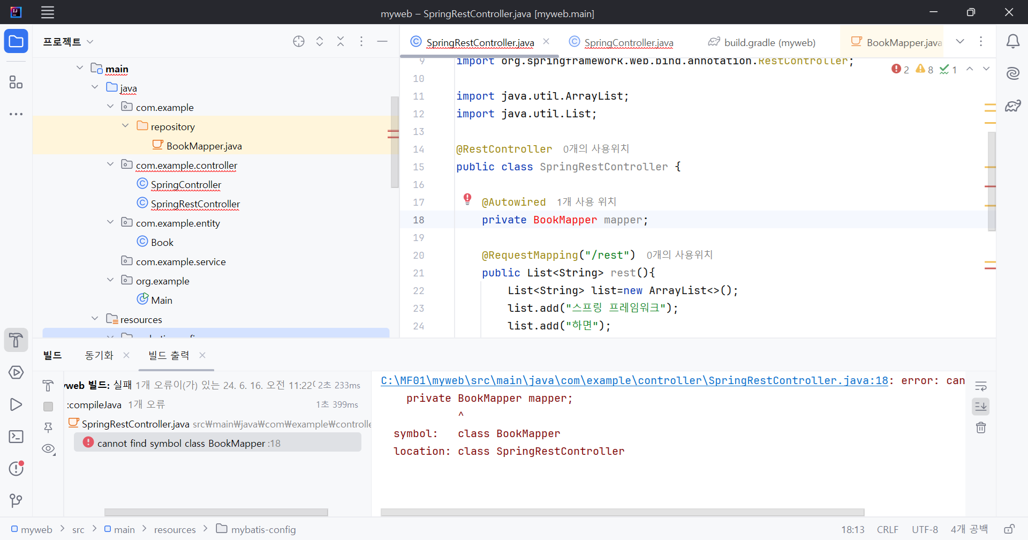Switch to SpringRestController.java tab
1028x540 pixels.
[x=480, y=42]
